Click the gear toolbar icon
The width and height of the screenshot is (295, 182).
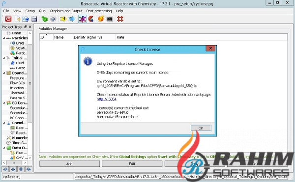coord(53,19)
